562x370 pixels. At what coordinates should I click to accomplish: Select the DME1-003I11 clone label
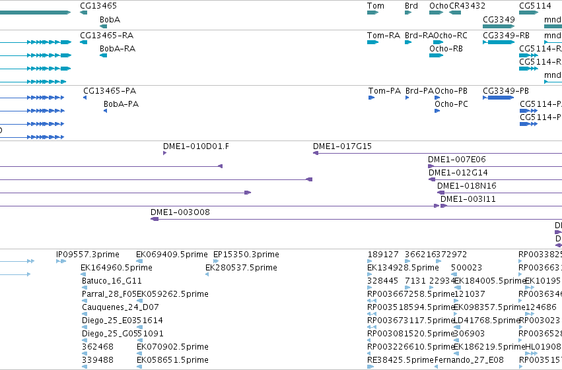tap(468, 199)
